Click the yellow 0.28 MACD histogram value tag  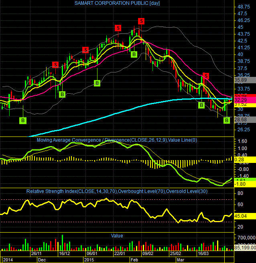(x=245, y=160)
